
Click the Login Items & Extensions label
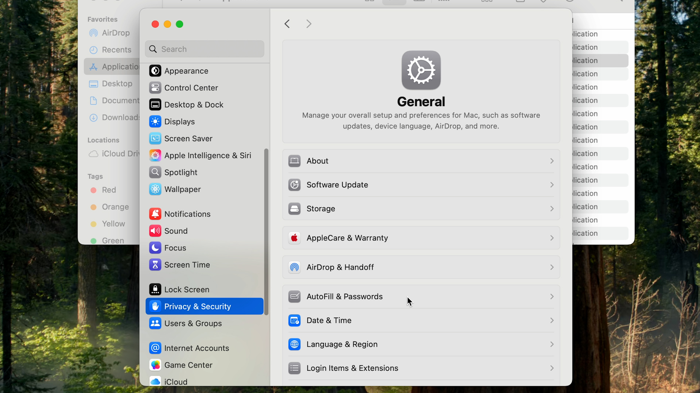[352, 368]
